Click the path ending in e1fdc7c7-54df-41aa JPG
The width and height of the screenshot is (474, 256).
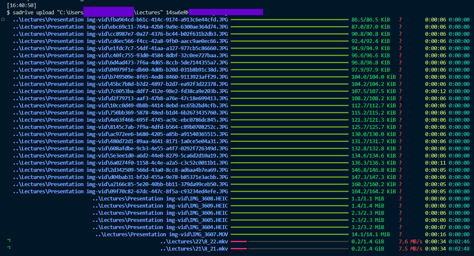(120, 48)
